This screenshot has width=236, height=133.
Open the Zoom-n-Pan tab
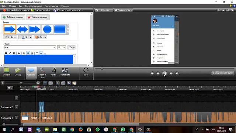pyautogui.click(x=42, y=73)
